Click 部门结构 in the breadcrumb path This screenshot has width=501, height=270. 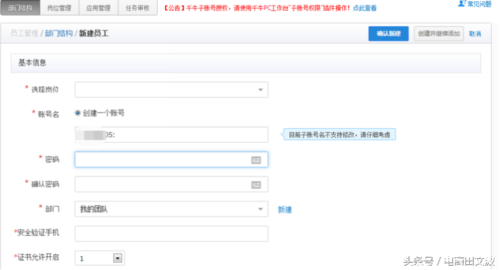pyautogui.click(x=58, y=34)
